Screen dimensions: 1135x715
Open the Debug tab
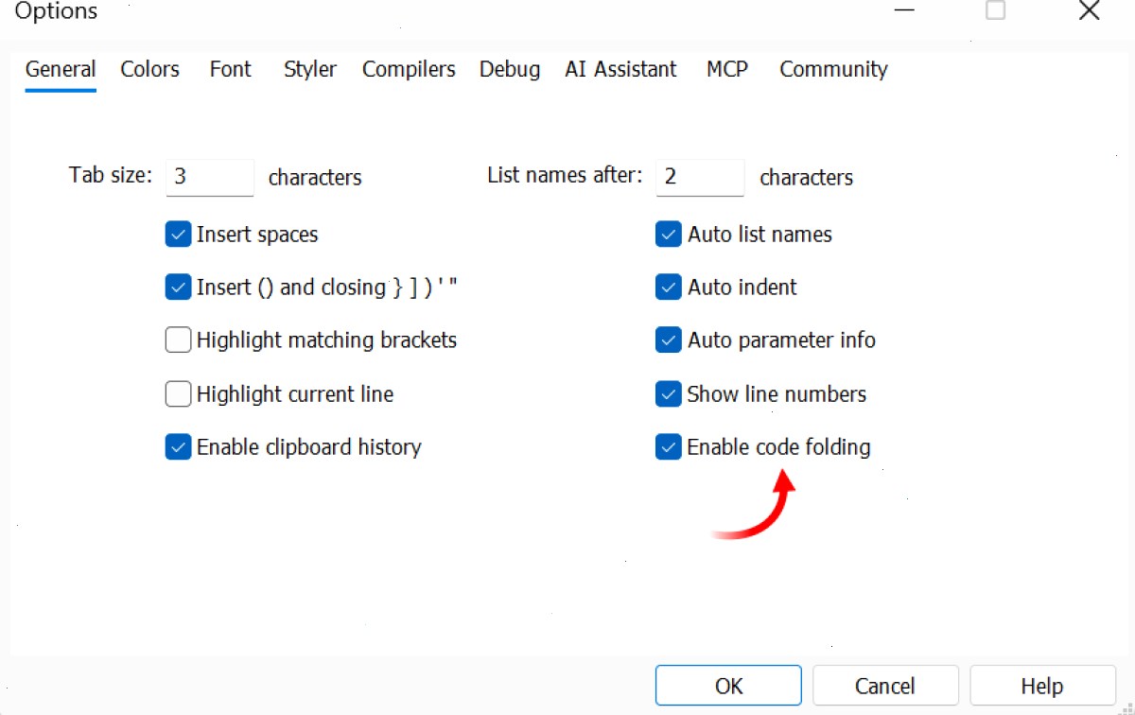[510, 69]
